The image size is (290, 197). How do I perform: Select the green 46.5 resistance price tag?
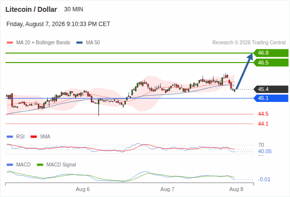(x=271, y=63)
